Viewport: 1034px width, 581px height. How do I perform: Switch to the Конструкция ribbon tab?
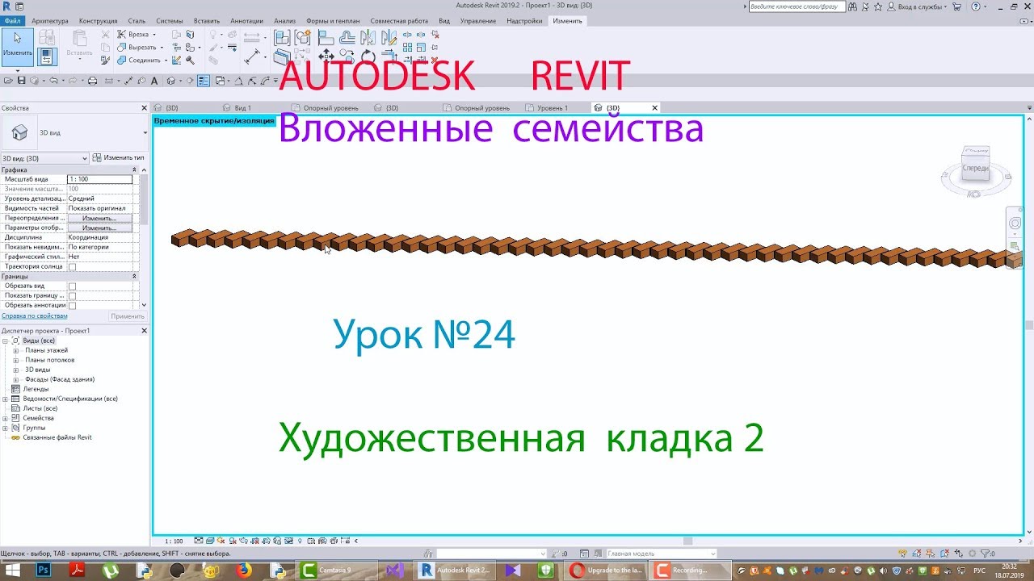click(98, 20)
